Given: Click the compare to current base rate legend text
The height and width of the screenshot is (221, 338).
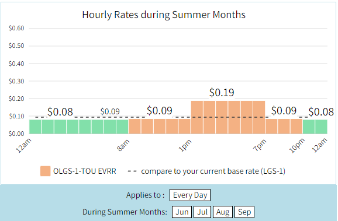Looking at the screenshot, I should click(x=213, y=171).
